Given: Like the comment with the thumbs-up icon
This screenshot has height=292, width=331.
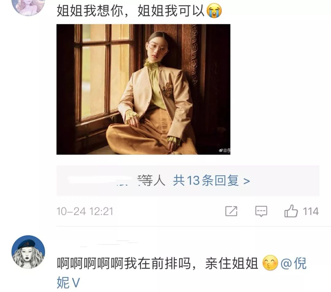Looking at the screenshot, I should (x=291, y=211).
